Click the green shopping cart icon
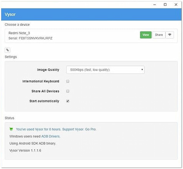This screenshot has width=183, height=169. [11, 129]
